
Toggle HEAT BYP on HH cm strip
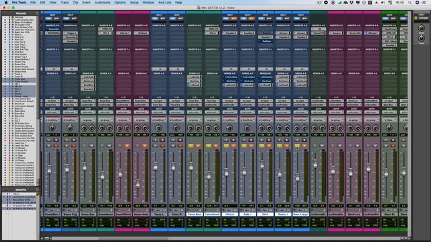click(234, 19)
